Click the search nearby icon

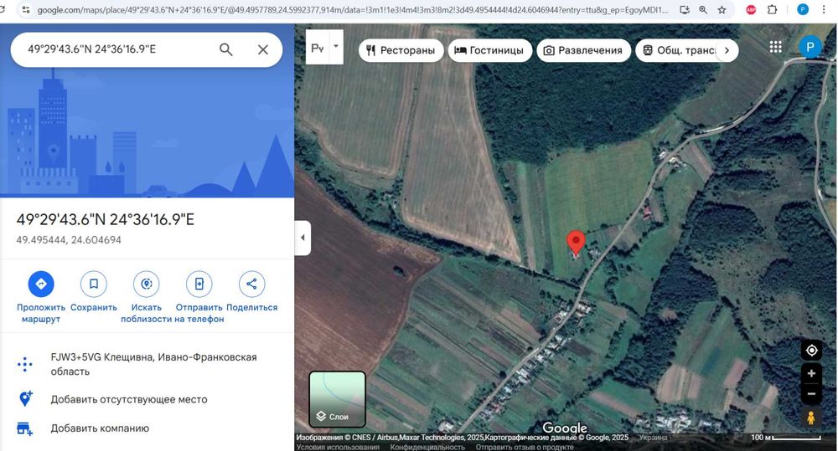[x=147, y=284]
